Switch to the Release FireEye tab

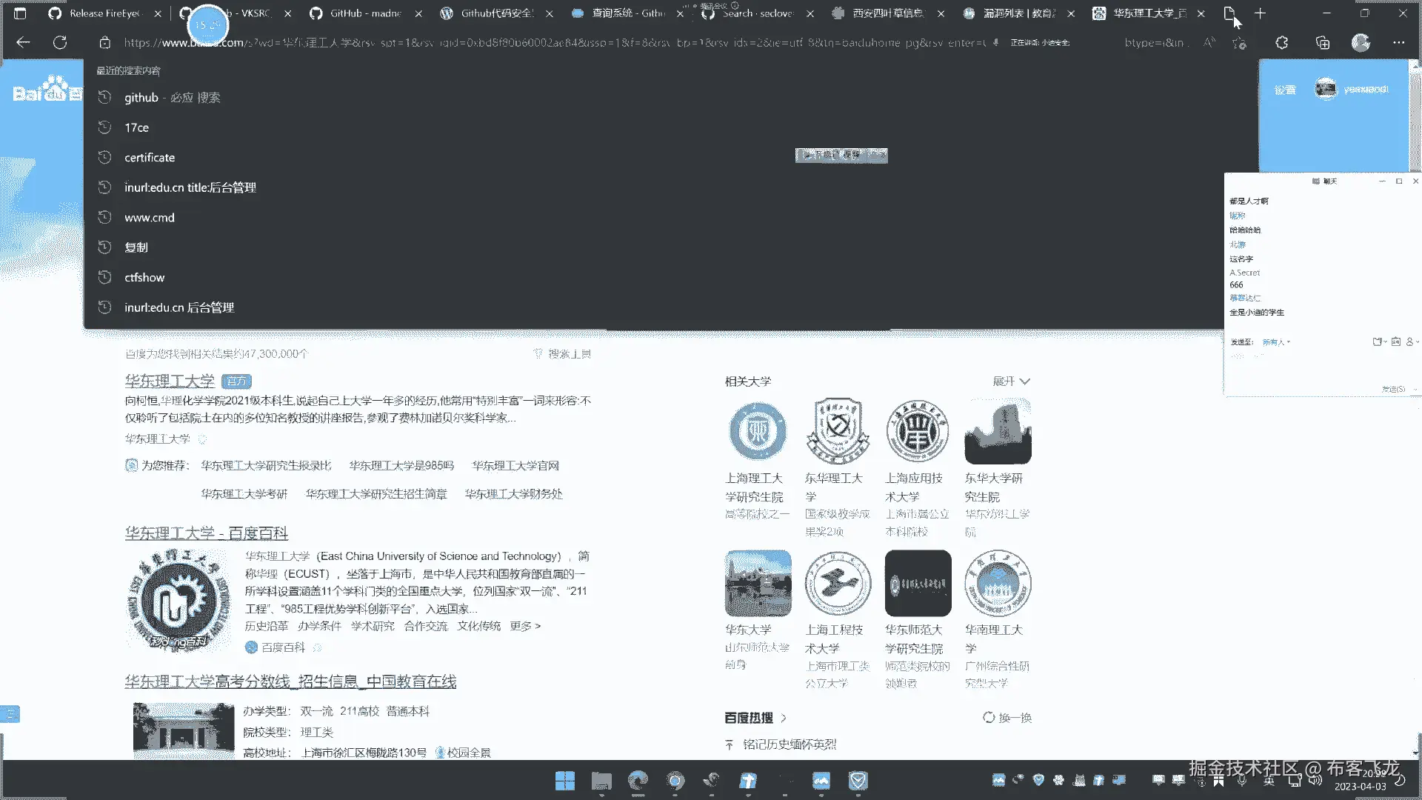[104, 13]
